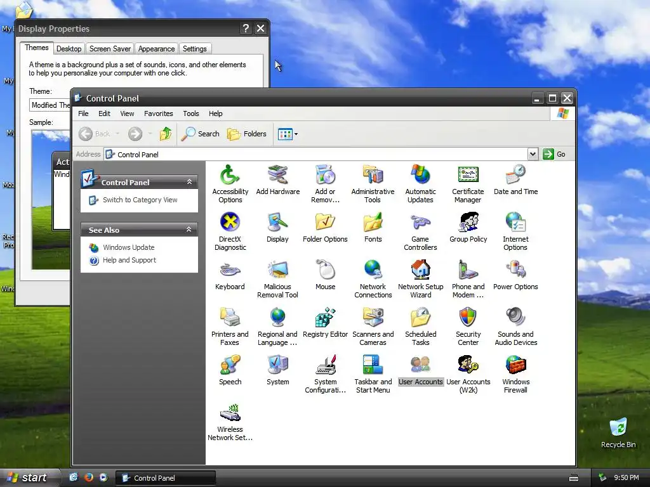Open the address bar dropdown arrow
Image resolution: width=650 pixels, height=487 pixels.
533,154
